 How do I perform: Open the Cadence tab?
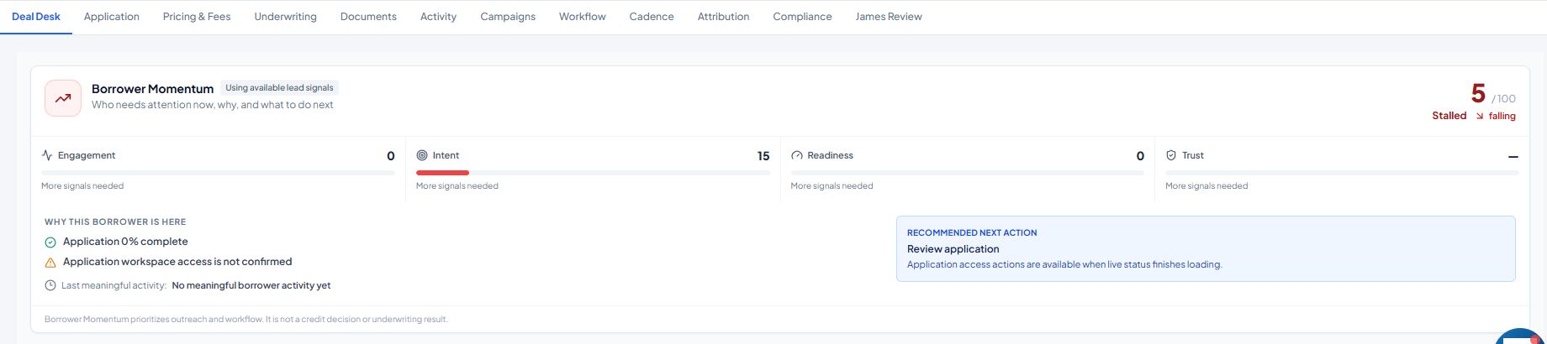[x=652, y=17]
